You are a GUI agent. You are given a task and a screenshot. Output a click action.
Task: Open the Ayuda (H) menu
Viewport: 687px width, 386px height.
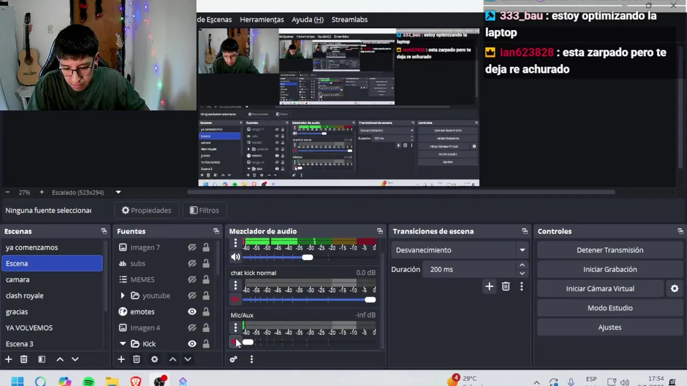click(308, 19)
